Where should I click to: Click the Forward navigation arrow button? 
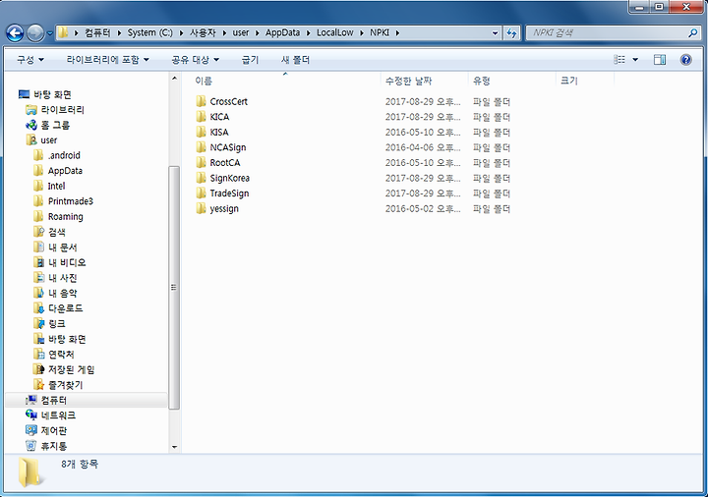[x=35, y=33]
